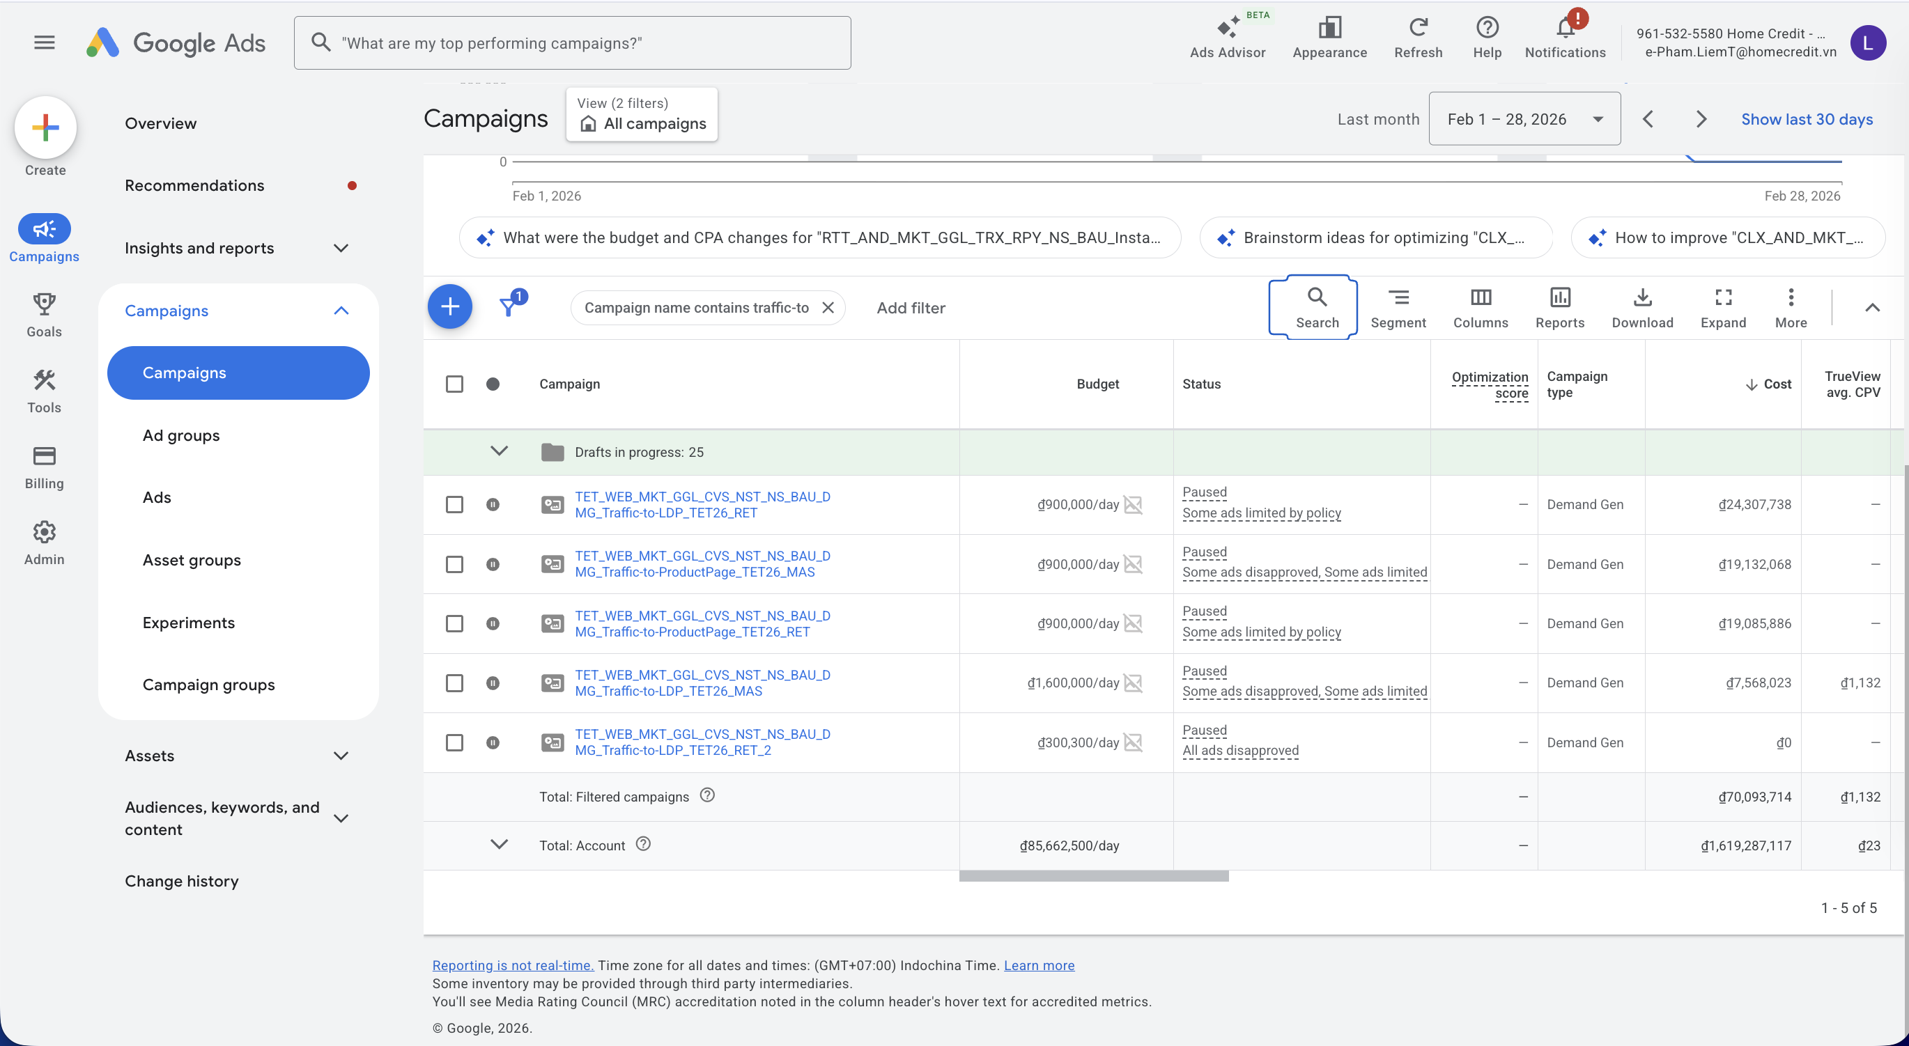Tick checkbox for Traffic-to-ProductPage_TET26_MAS campaign
Image resolution: width=1909 pixels, height=1046 pixels.
tap(454, 565)
